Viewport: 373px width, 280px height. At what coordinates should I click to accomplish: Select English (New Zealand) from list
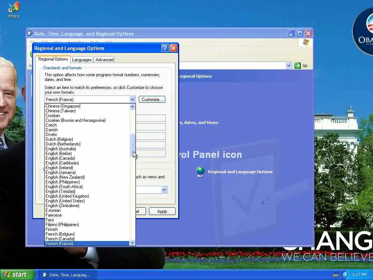pos(87,178)
